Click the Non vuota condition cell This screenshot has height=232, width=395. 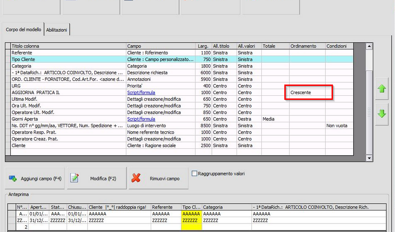coord(337,126)
